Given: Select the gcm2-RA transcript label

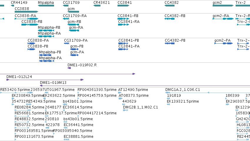Looking at the screenshot, I should pyautogui.click(x=221, y=16).
